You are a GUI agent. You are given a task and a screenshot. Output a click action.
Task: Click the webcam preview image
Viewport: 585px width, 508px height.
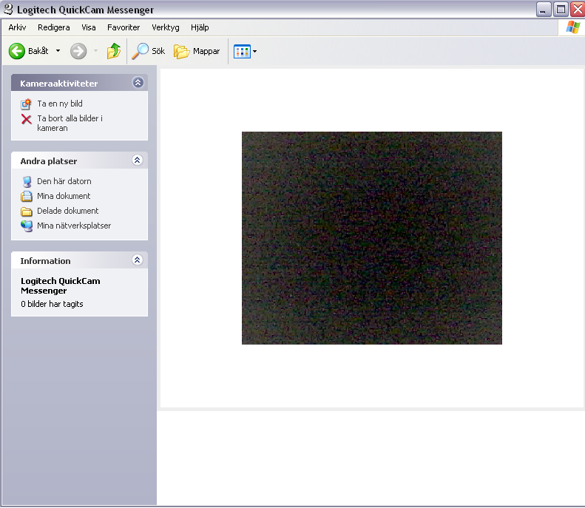click(372, 238)
